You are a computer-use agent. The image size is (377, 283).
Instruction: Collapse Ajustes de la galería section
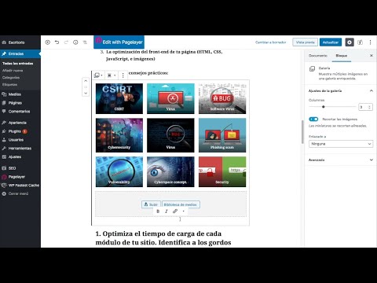pos(341,90)
